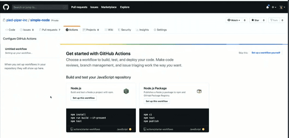Set up the Node.js workflow
The height and width of the screenshot is (138, 289).
point(84,98)
